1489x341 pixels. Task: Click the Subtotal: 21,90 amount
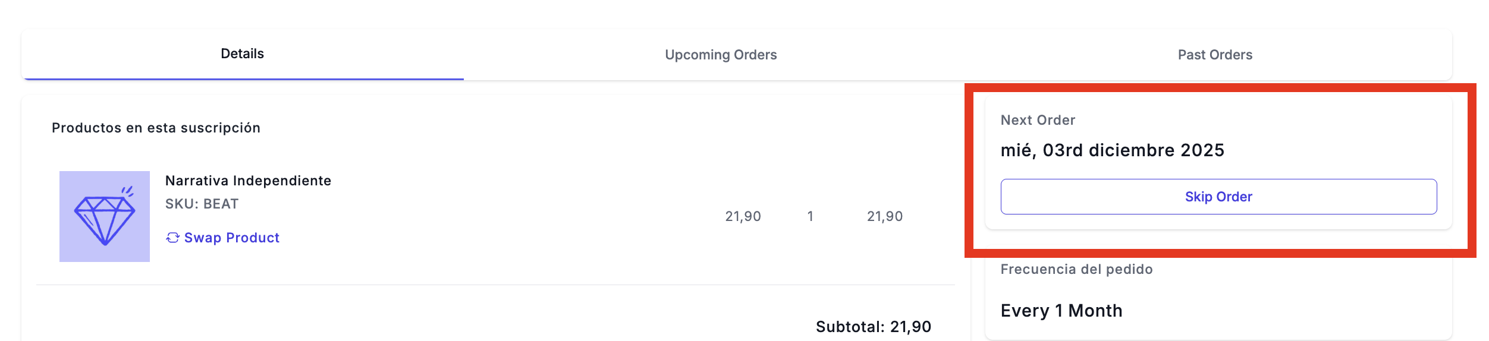[x=873, y=327]
